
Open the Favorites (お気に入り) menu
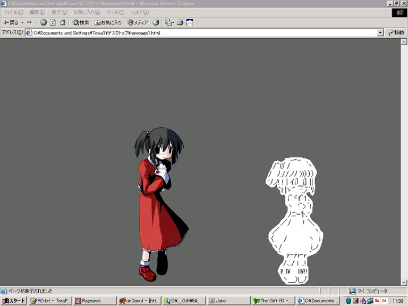click(x=87, y=12)
